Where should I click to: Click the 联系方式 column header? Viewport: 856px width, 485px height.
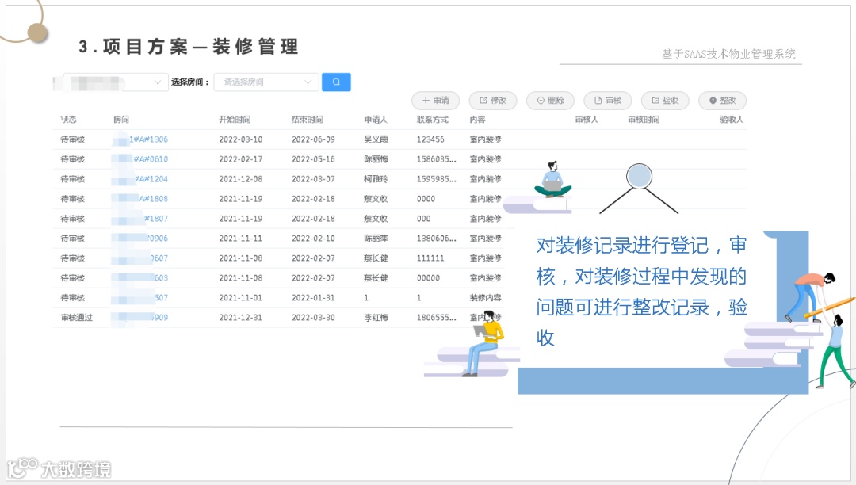click(x=433, y=120)
